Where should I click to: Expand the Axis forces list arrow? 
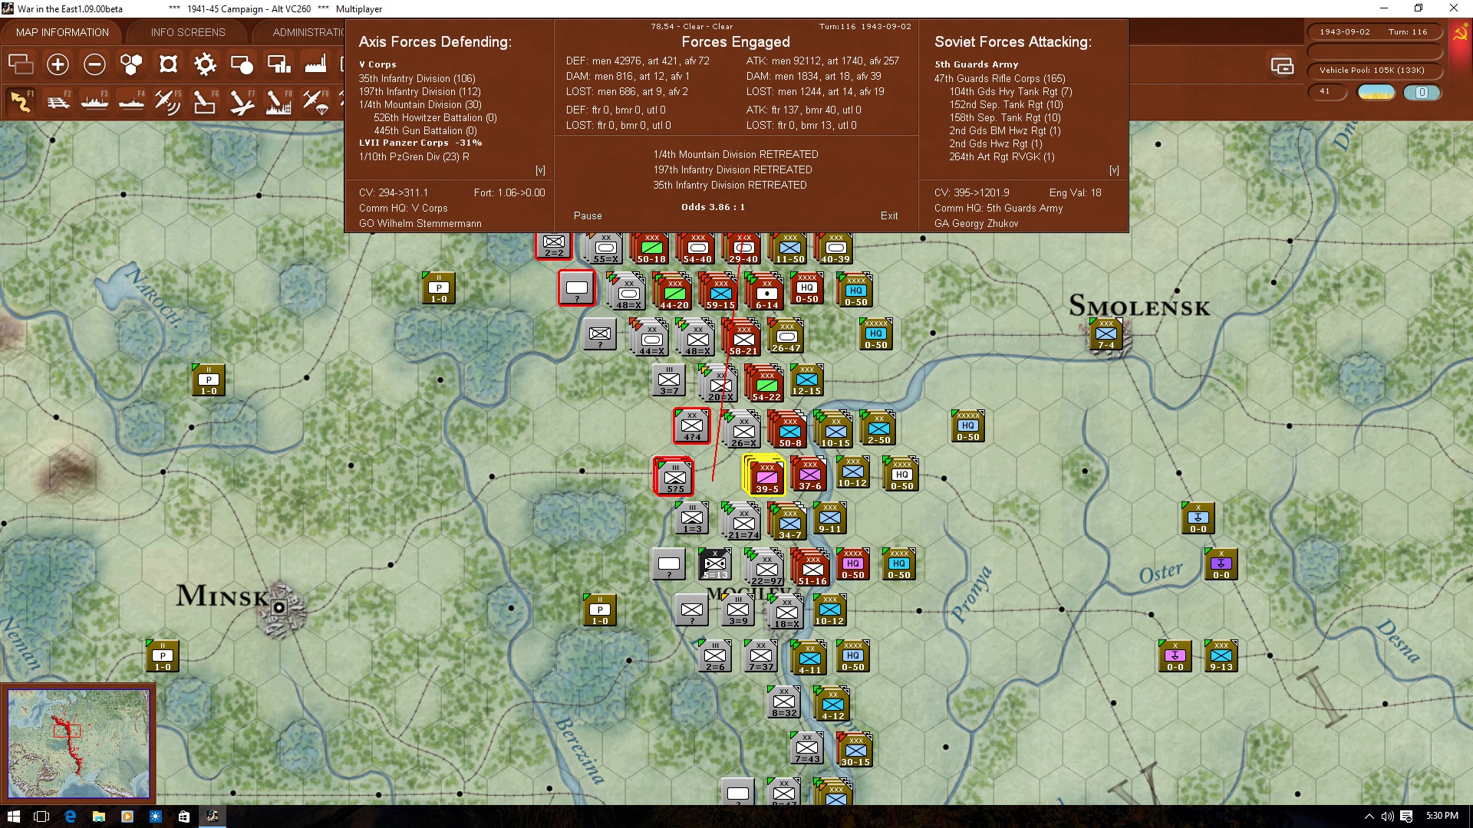[540, 170]
